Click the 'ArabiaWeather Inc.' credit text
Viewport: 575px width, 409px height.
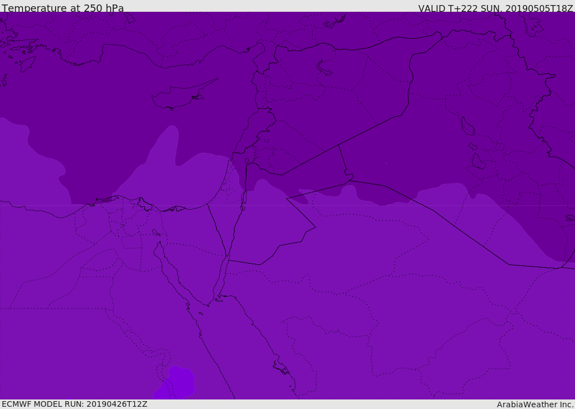coord(535,405)
